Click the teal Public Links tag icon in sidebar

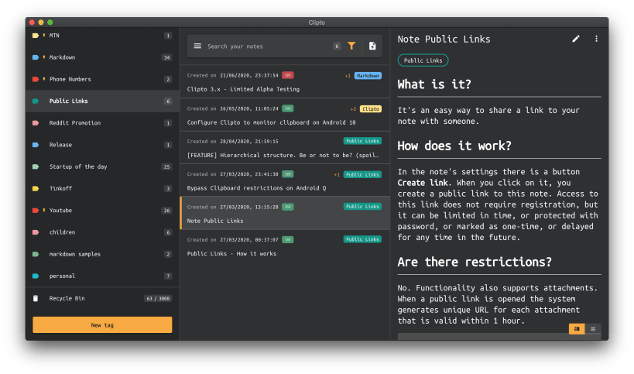36,101
